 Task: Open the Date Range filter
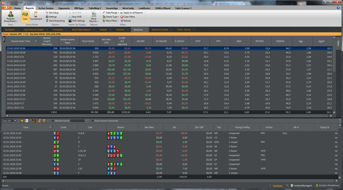pos(111,13)
